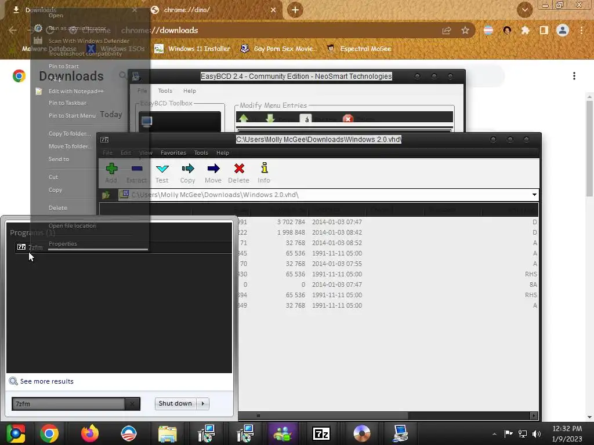Click the Extract icon in 7-Zip toolbar

click(137, 169)
